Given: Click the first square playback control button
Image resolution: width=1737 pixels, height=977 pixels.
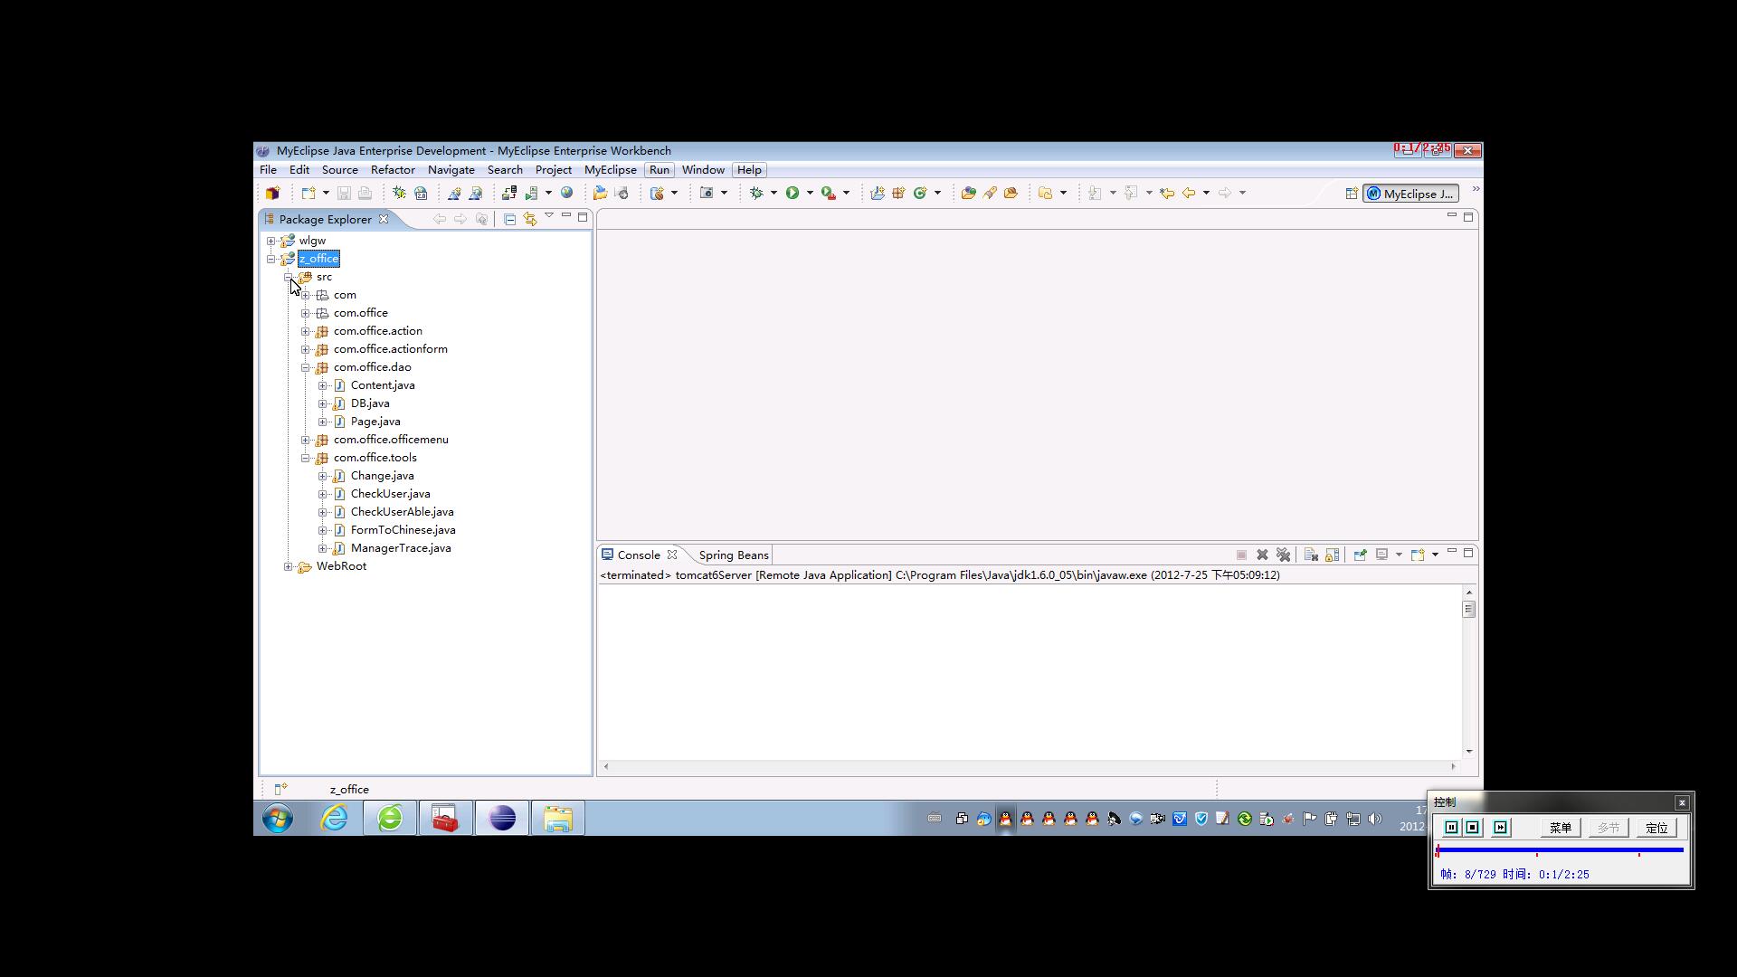Looking at the screenshot, I should tap(1451, 828).
